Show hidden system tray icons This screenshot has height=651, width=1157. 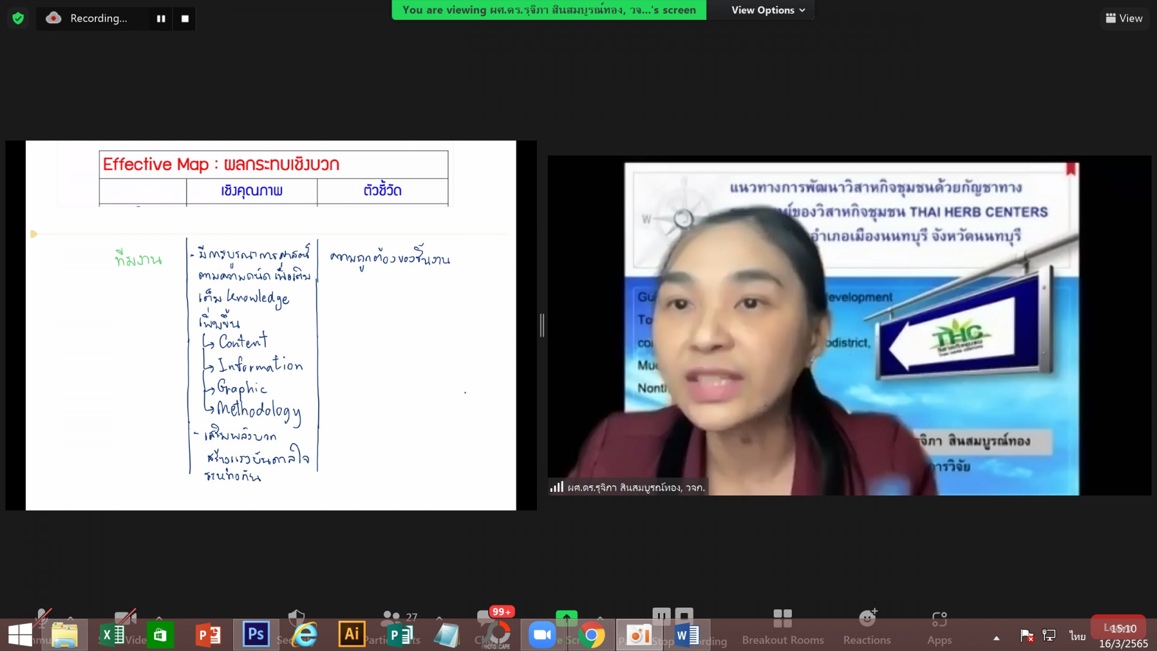(997, 638)
